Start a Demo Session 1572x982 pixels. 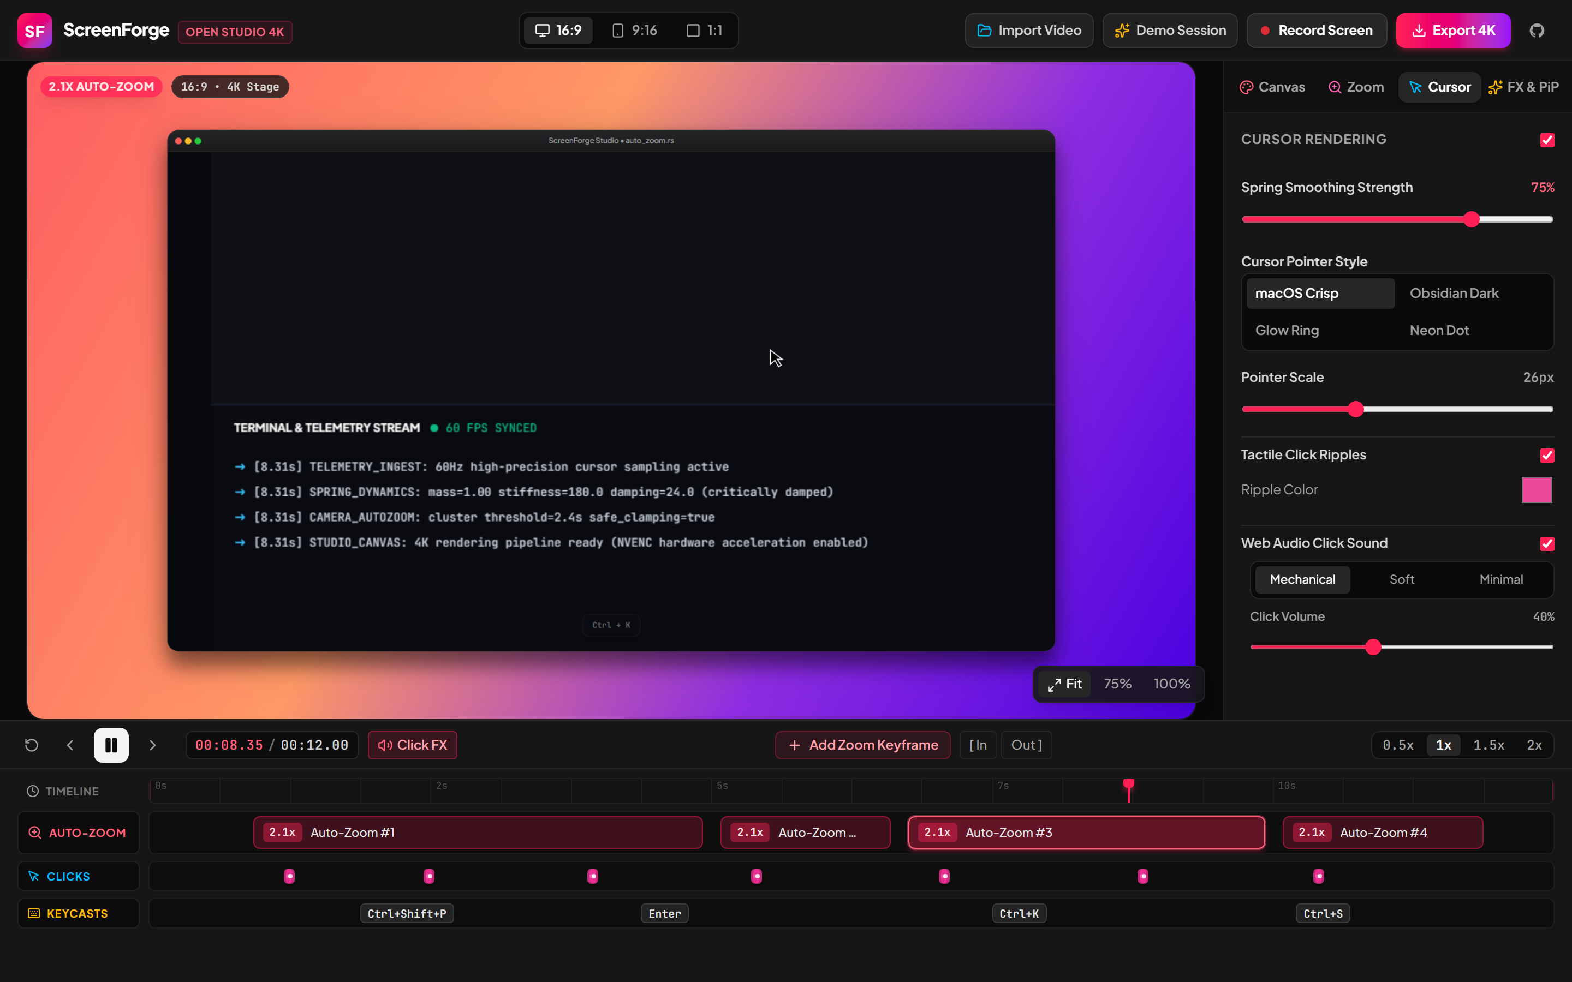[1170, 31]
